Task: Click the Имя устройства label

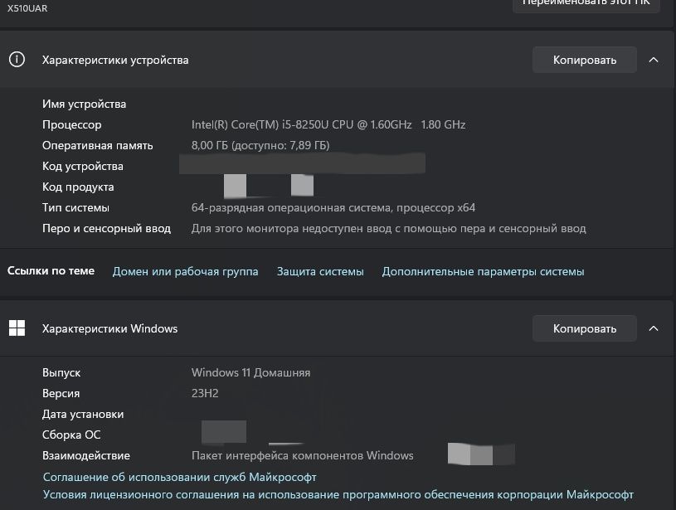Action: (84, 104)
